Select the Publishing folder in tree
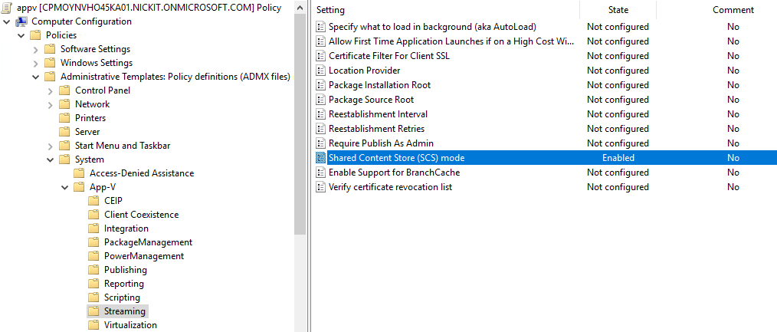The height and width of the screenshot is (332, 777). pos(126,270)
